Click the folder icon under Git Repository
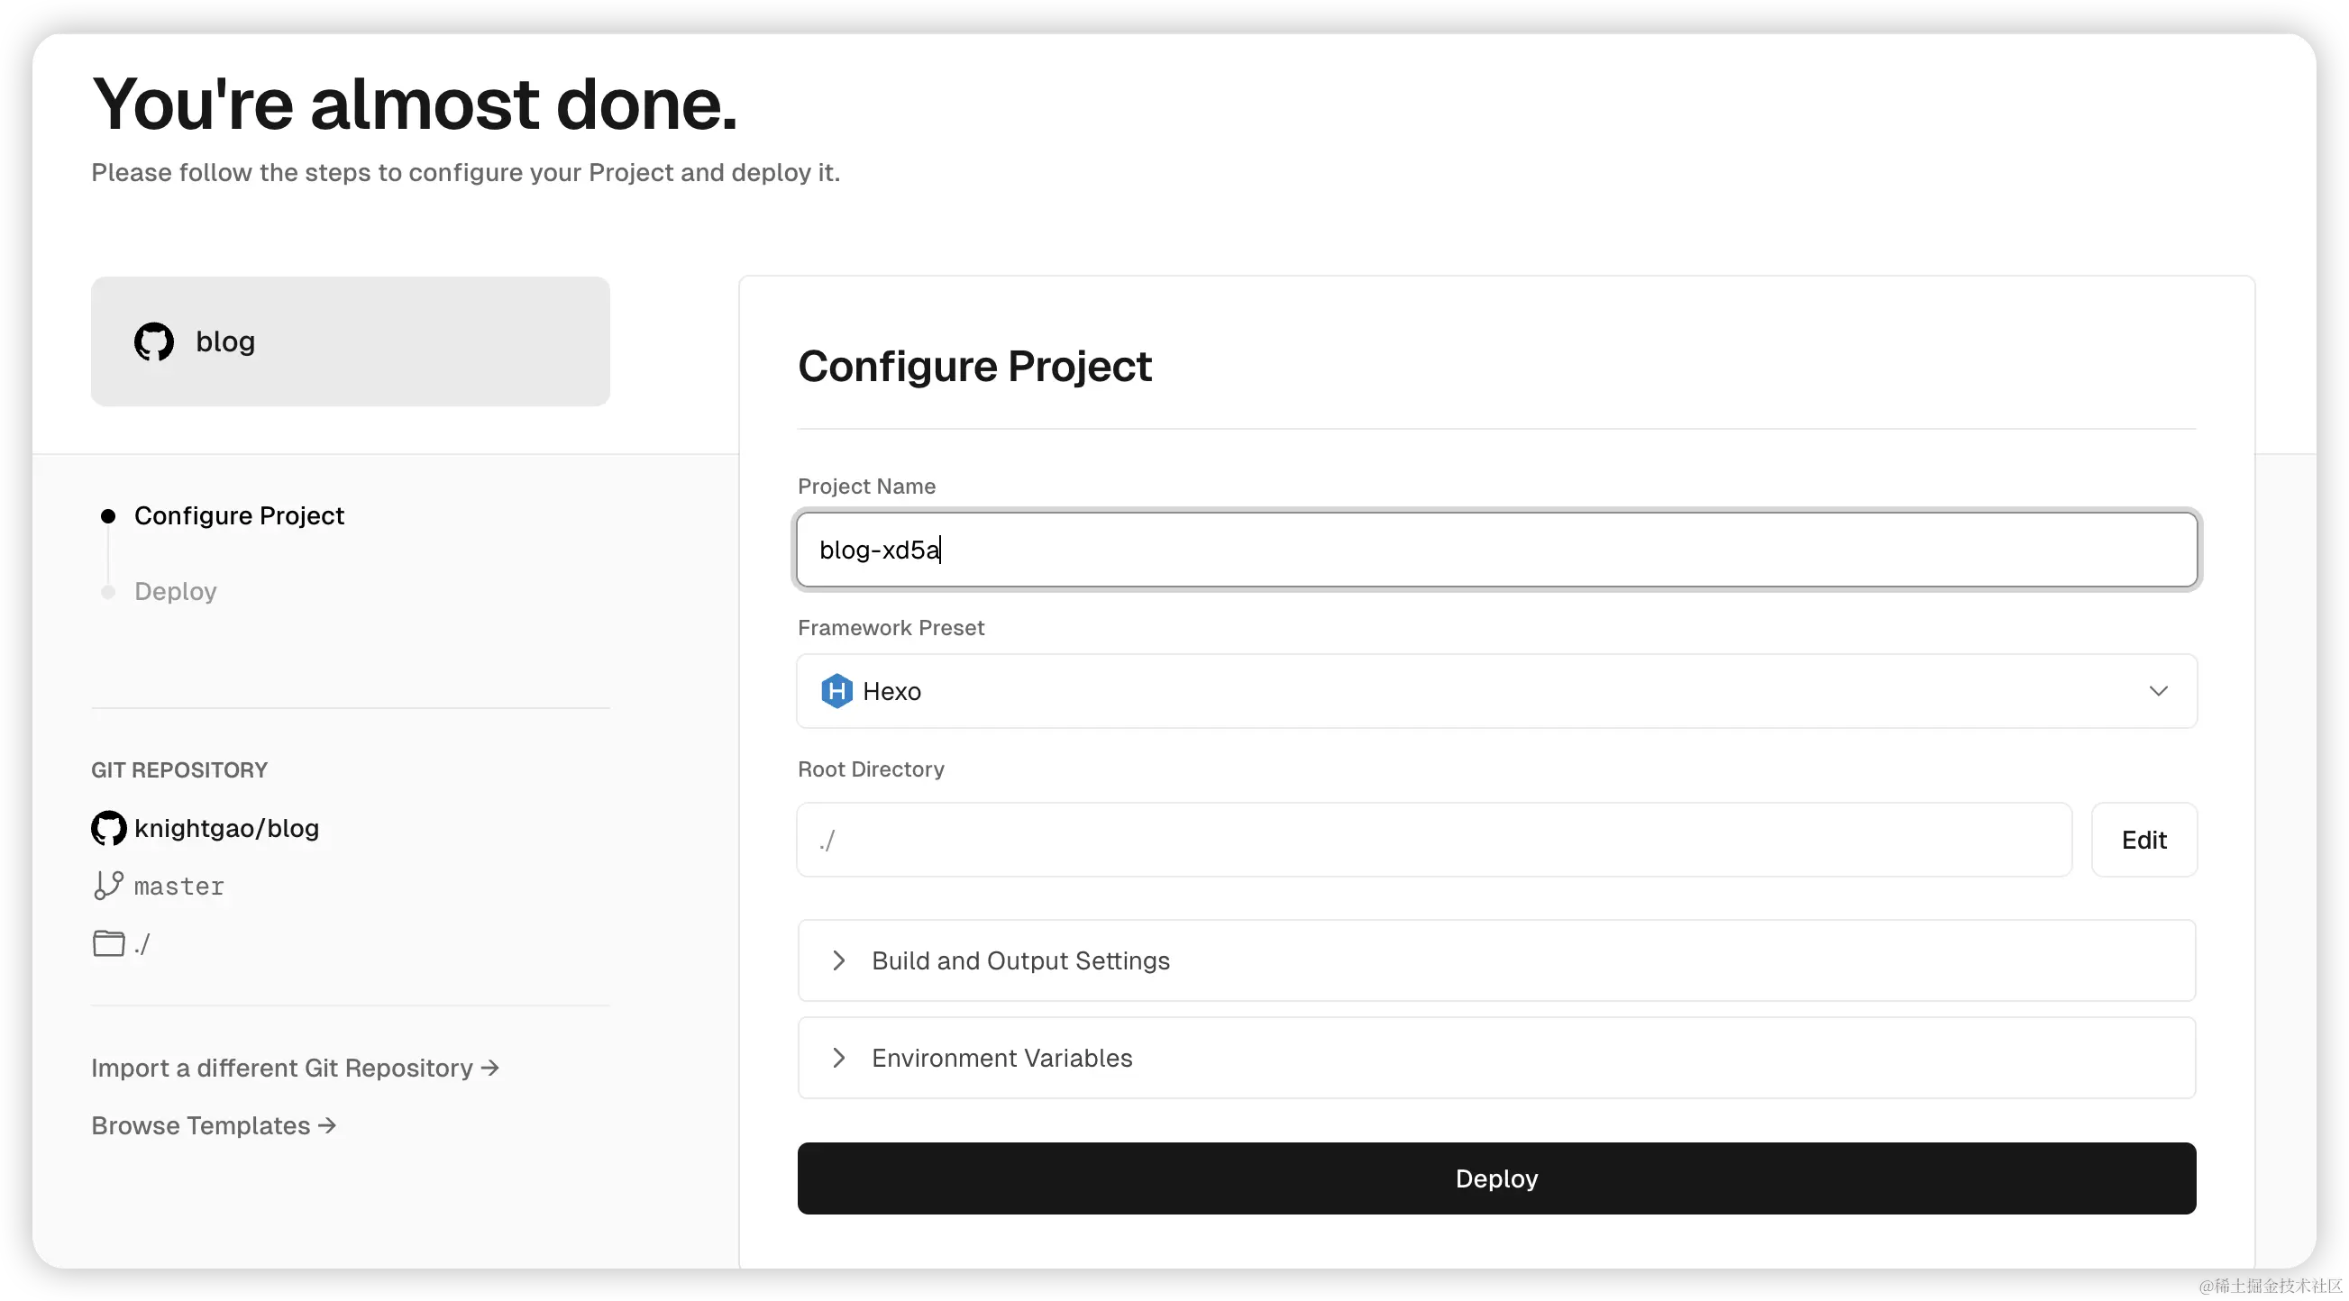The height and width of the screenshot is (1301, 2349). pos(108,942)
